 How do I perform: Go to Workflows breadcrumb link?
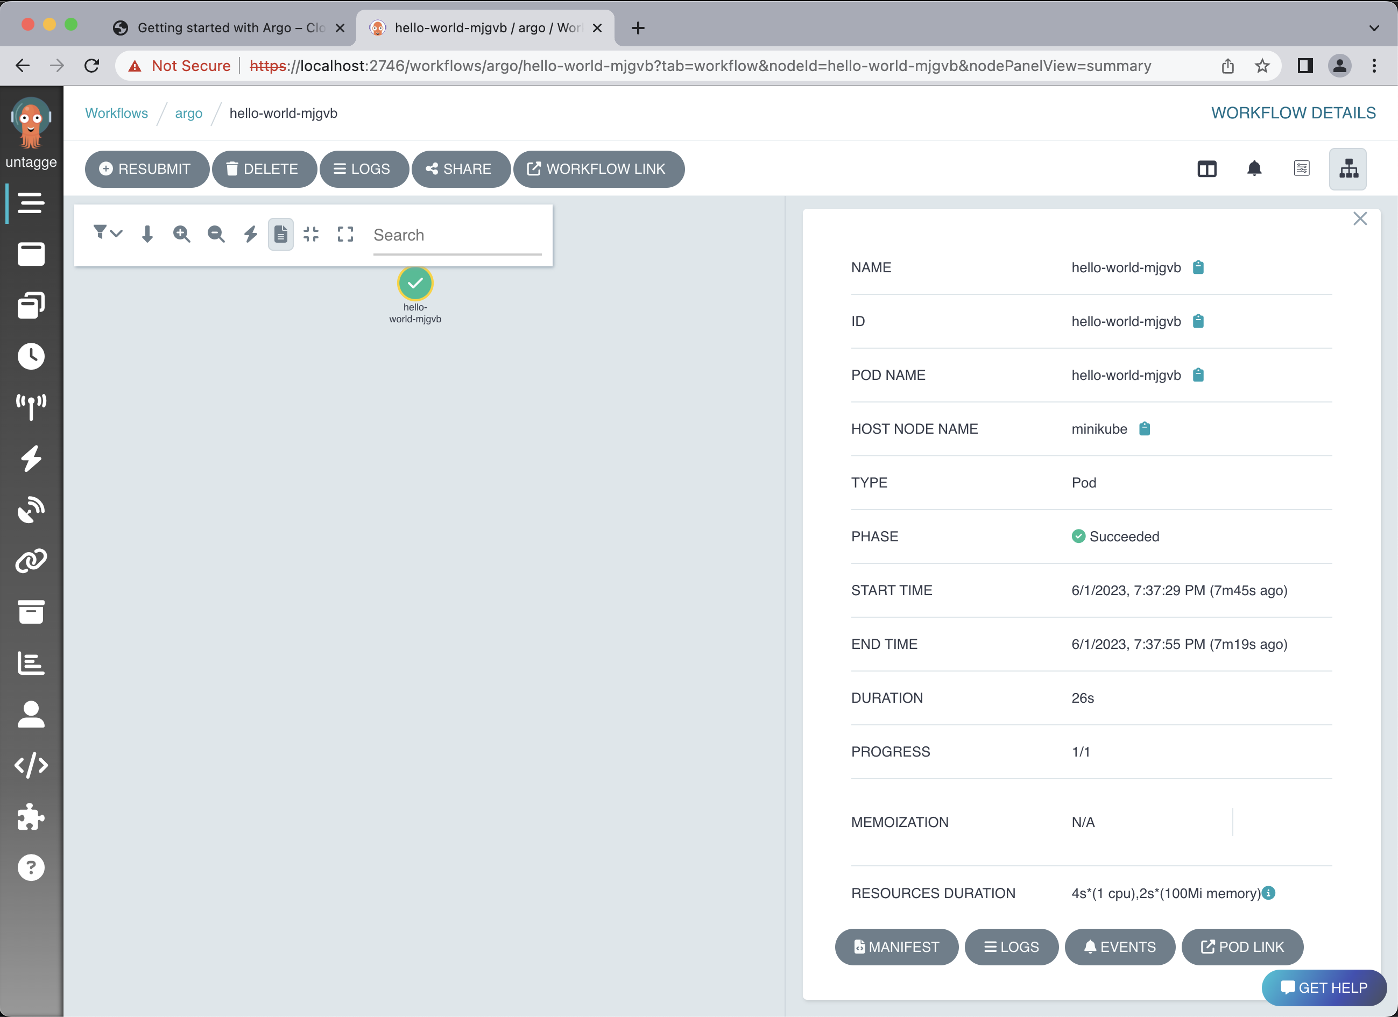point(116,114)
